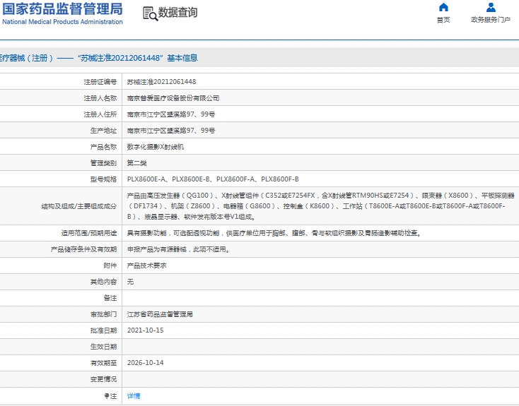This screenshot has width=519, height=406.
Task: Select the 产品储存条件及有效期 row label
Action: 83,249
